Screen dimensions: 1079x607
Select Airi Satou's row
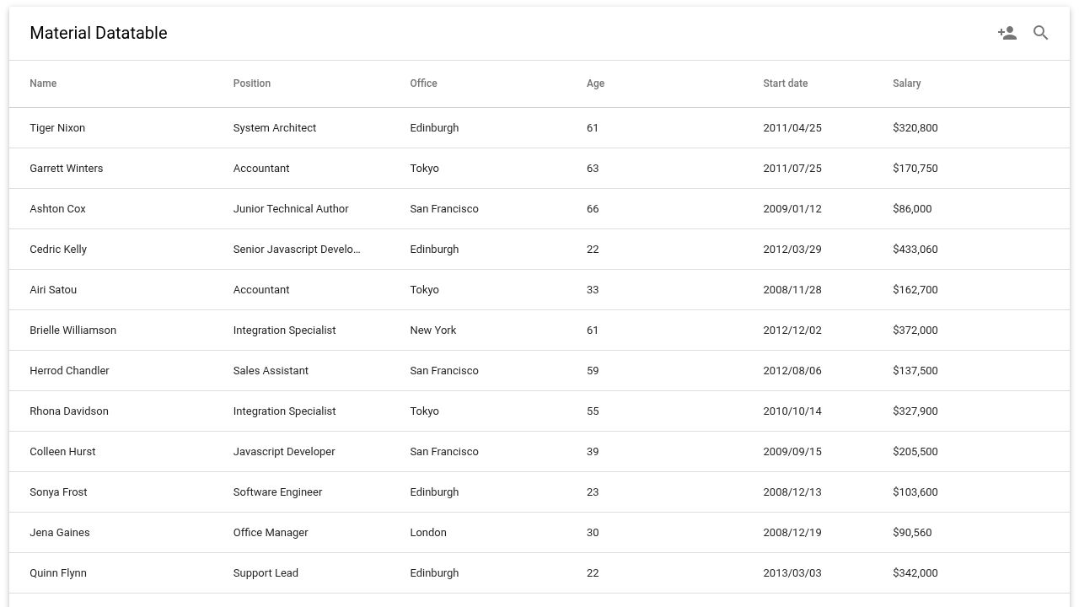point(539,290)
